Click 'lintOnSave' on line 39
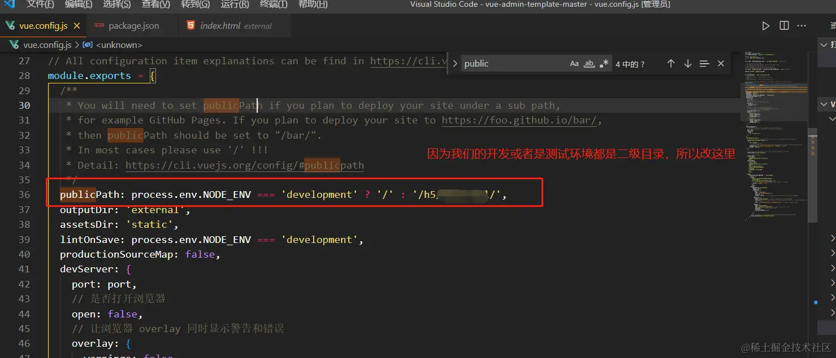 pos(93,240)
